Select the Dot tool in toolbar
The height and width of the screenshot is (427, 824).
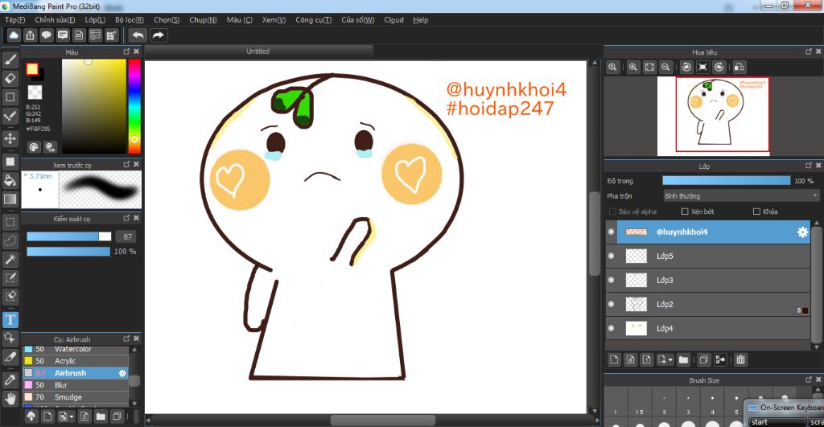point(10,116)
